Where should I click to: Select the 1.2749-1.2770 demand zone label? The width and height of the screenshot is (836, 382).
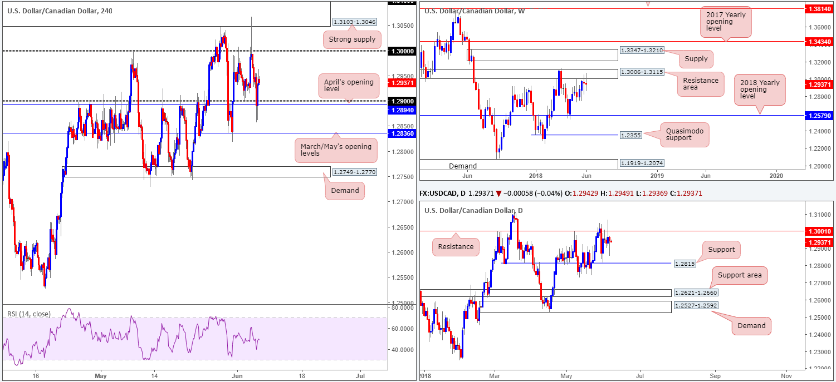pos(355,172)
